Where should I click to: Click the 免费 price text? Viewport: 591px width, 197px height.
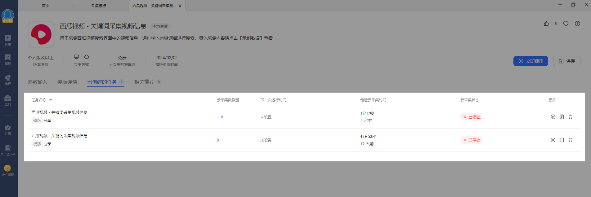pyautogui.click(x=122, y=58)
